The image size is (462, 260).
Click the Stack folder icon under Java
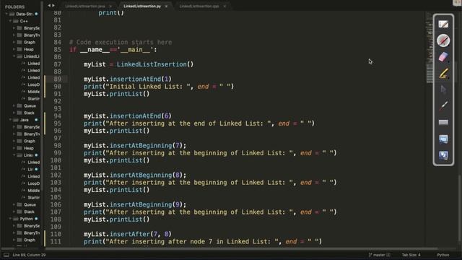(19, 212)
